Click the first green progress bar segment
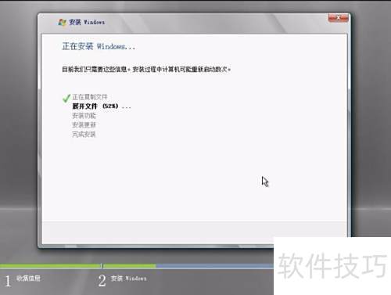This screenshot has height=295, width=391. [x=51, y=266]
